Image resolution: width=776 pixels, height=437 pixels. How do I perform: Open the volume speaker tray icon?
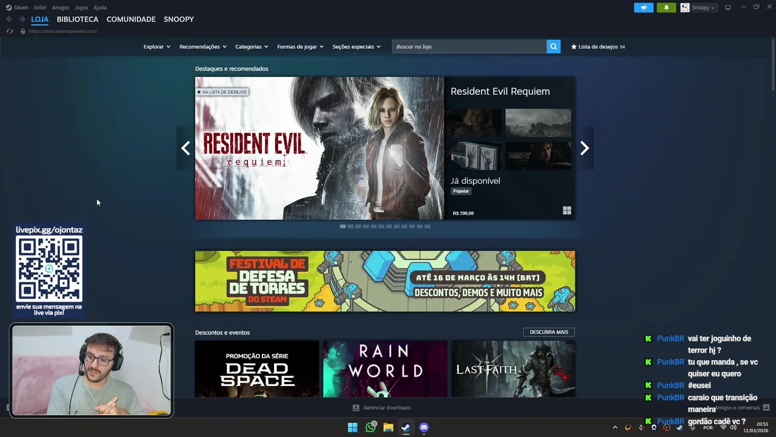[733, 427]
